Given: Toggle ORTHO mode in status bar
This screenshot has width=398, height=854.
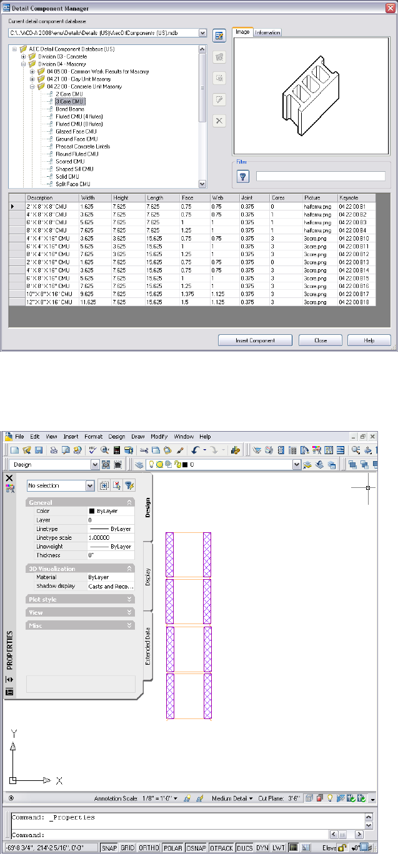Looking at the screenshot, I should (x=149, y=848).
